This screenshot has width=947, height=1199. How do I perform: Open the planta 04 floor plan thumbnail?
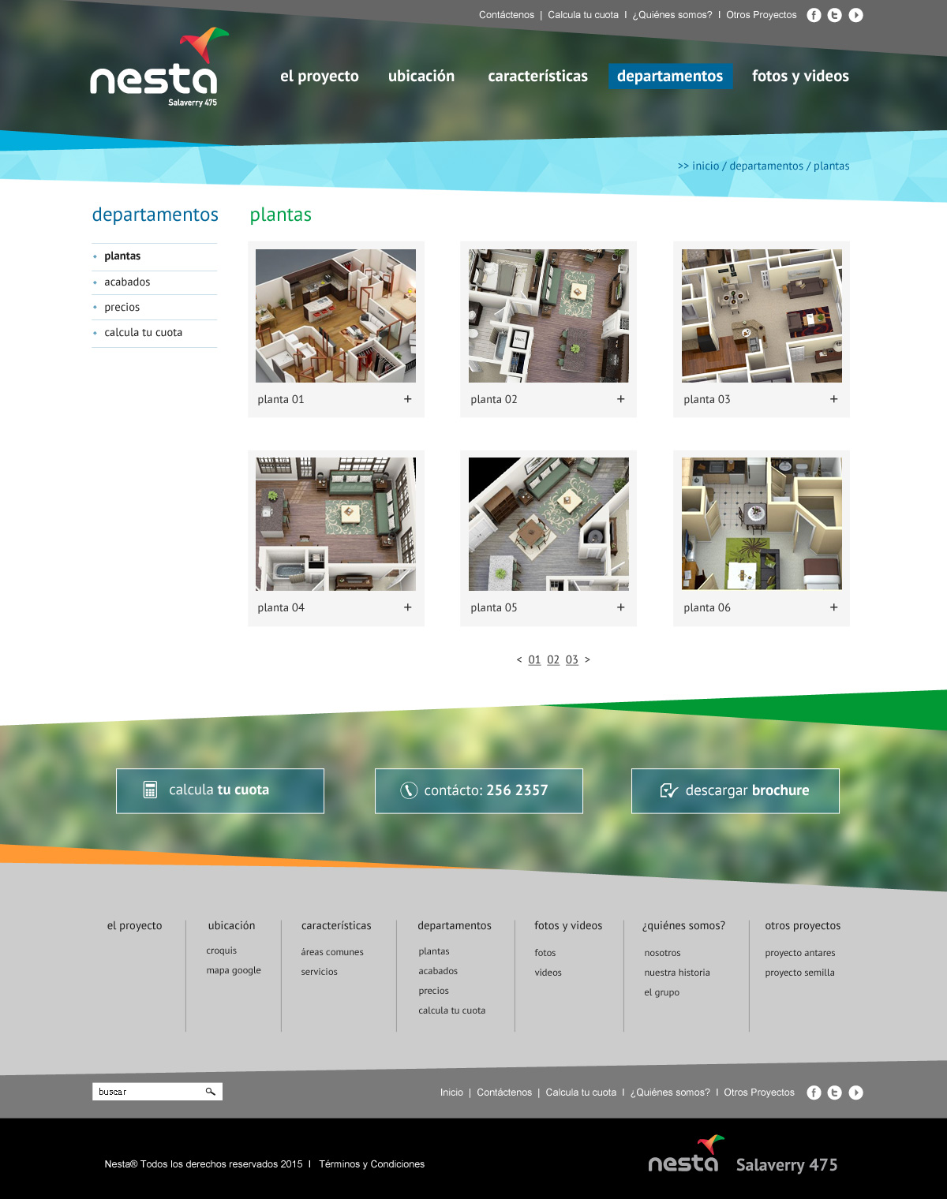point(335,524)
